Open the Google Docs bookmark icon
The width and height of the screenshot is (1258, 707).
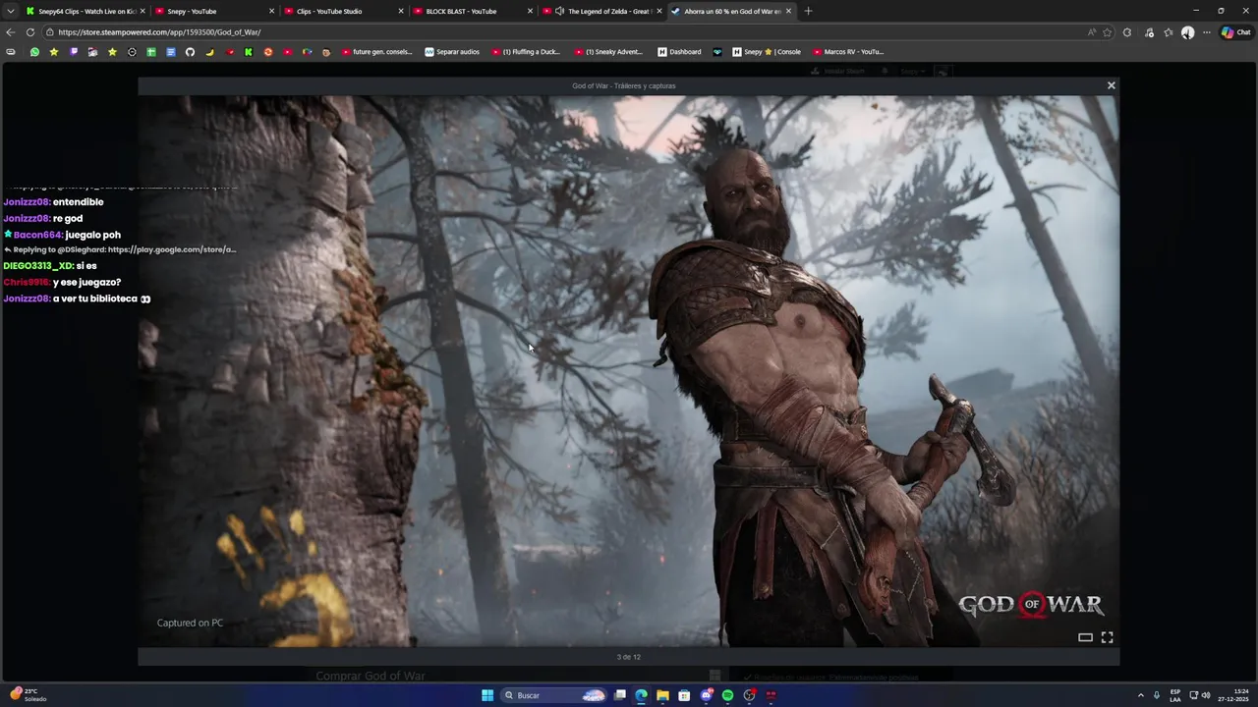coord(171,52)
